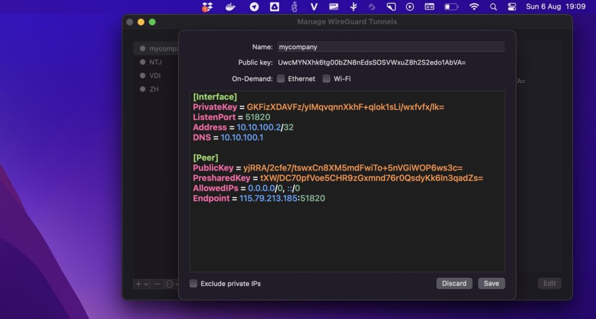
Task: Open Control Center
Action: click(512, 7)
